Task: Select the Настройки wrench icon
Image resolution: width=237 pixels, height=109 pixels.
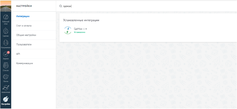Action: pyautogui.click(x=6, y=99)
